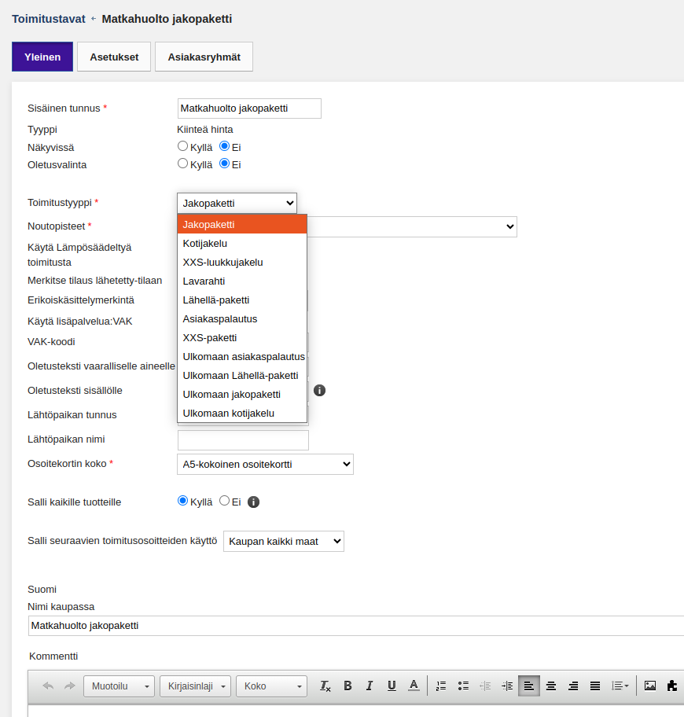Choose Ulkomaan Lähellä-paketti option

coord(242,376)
